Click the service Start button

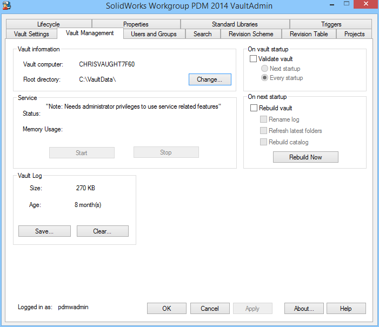[82, 153]
